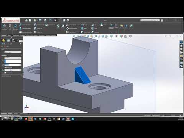Open the Curves tool in the ribbon
Image resolution: width=184 pixels, height=138 pixels.
pos(116,26)
